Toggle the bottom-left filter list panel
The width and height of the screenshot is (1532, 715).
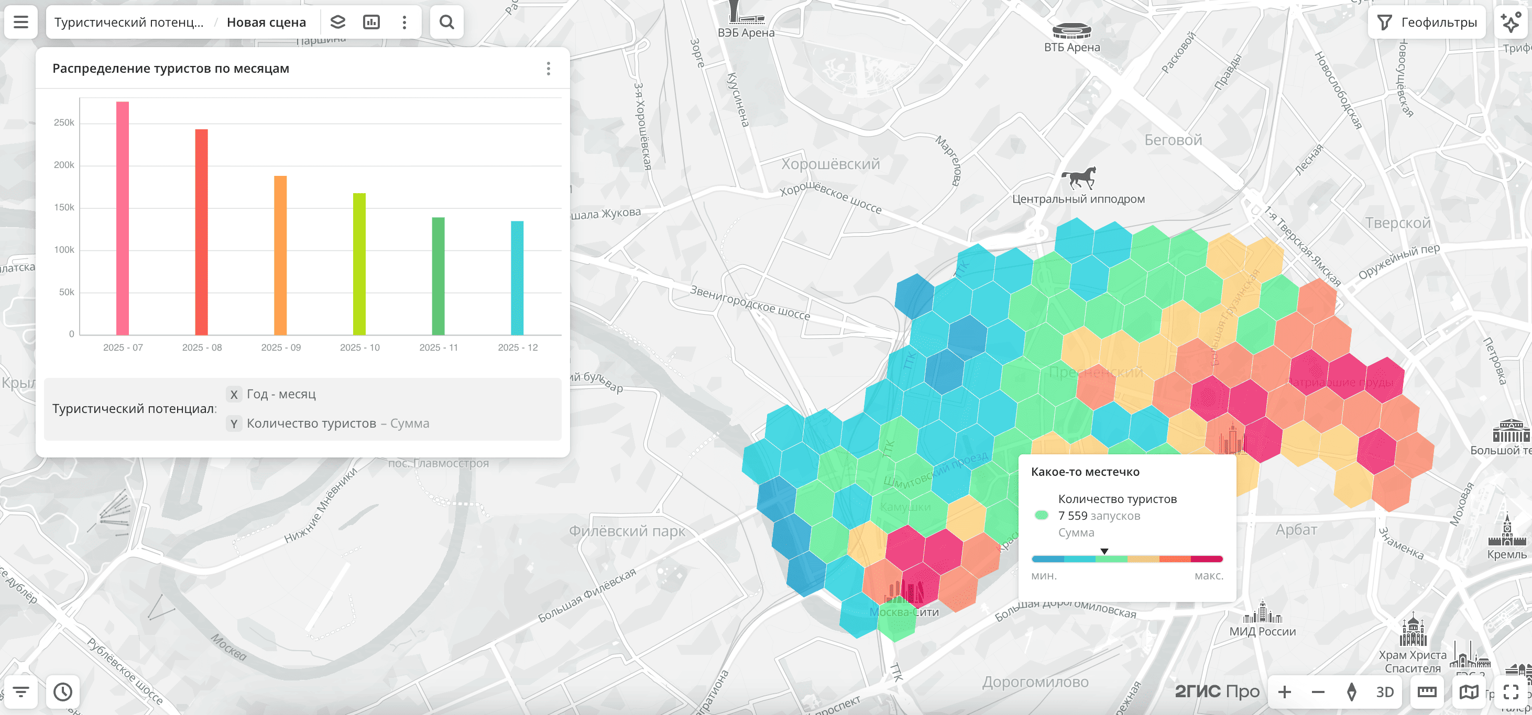21,692
